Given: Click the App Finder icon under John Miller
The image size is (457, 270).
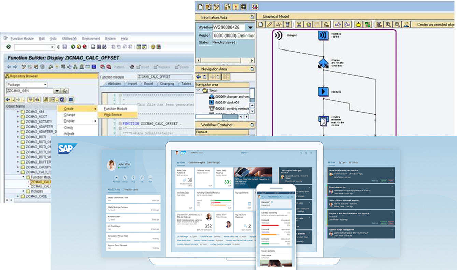Looking at the screenshot, I should pyautogui.click(x=117, y=178).
